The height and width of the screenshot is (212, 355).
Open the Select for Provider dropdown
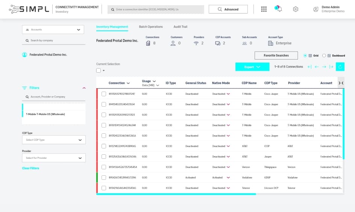coord(54,158)
